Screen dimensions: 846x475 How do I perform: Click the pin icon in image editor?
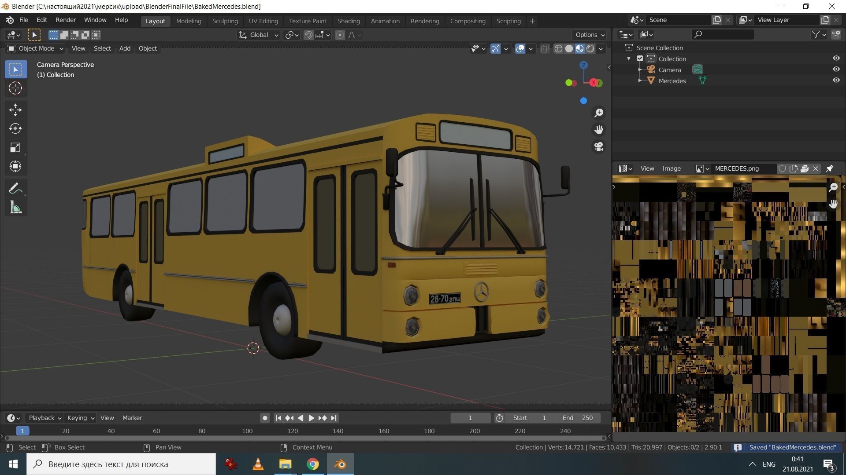[x=830, y=168]
